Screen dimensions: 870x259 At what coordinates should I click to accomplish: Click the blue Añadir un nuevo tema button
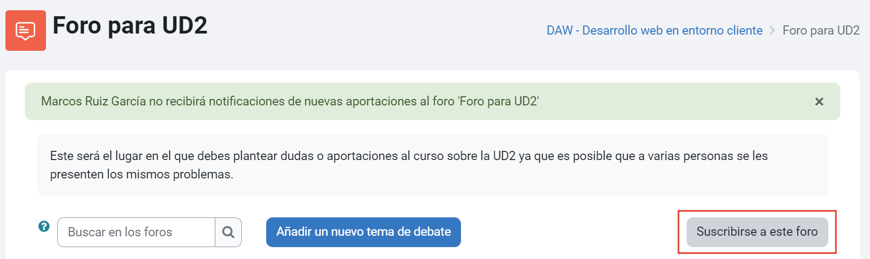364,232
